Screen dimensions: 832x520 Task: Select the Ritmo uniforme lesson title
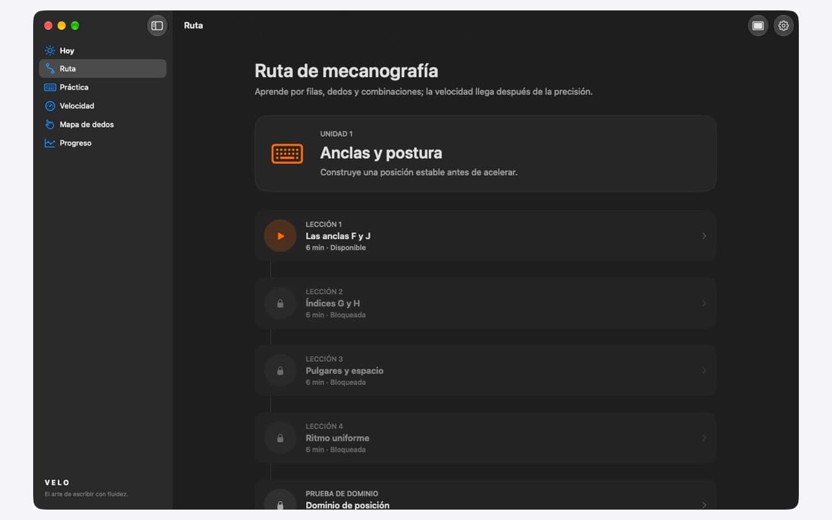(x=337, y=438)
